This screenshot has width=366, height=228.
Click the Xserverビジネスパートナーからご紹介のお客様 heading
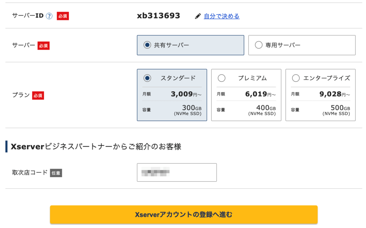point(96,147)
